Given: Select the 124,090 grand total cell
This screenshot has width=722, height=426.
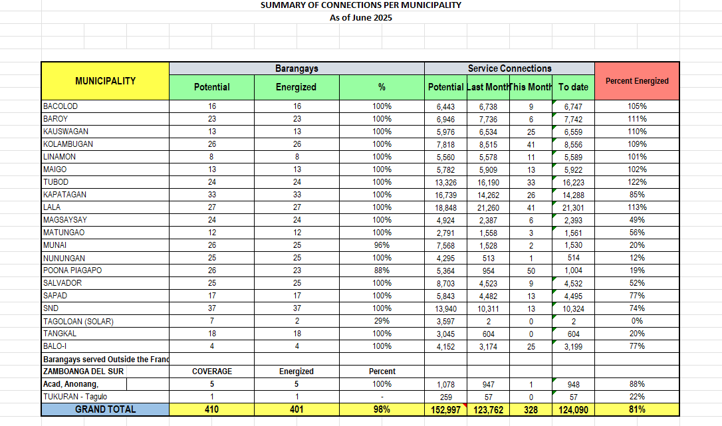Looking at the screenshot, I should click(573, 410).
